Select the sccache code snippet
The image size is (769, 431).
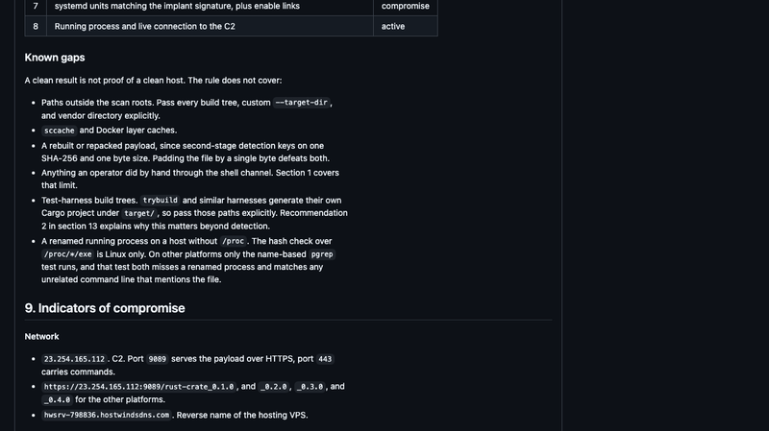coord(59,131)
